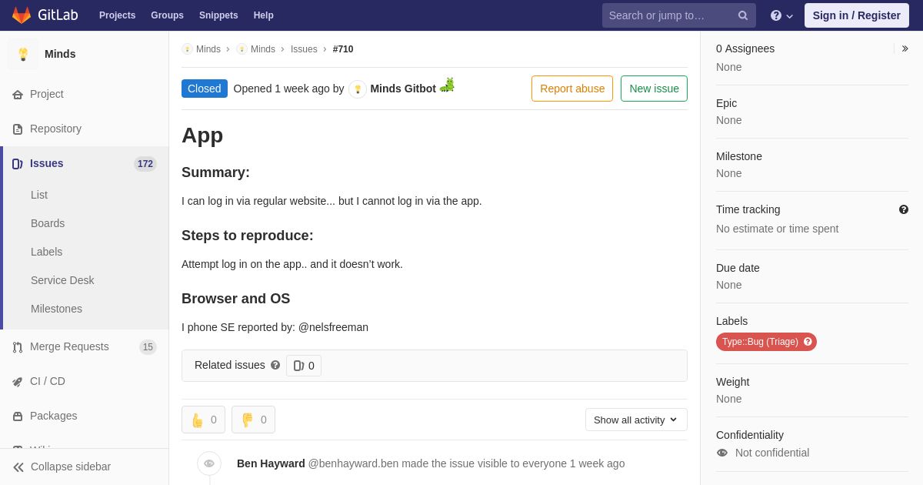Click the Related issues help icon
Screen dimensions: 923x485
(x=275, y=365)
